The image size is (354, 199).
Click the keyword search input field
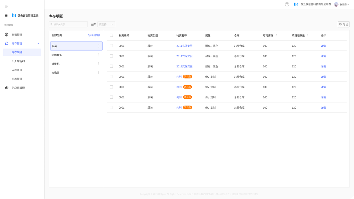tap(68, 24)
